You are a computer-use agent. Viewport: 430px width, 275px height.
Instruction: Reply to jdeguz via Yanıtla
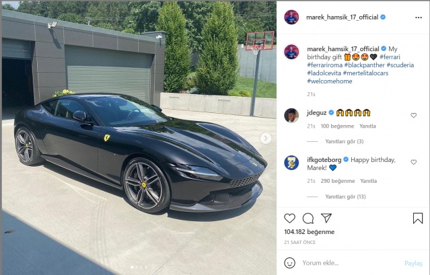pos(367,126)
